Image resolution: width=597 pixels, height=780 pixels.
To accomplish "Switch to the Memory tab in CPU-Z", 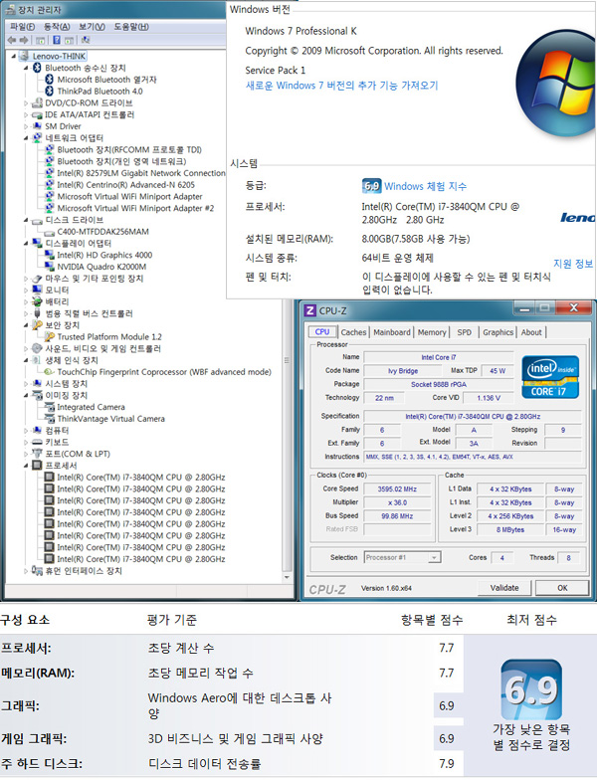I will pos(432,332).
